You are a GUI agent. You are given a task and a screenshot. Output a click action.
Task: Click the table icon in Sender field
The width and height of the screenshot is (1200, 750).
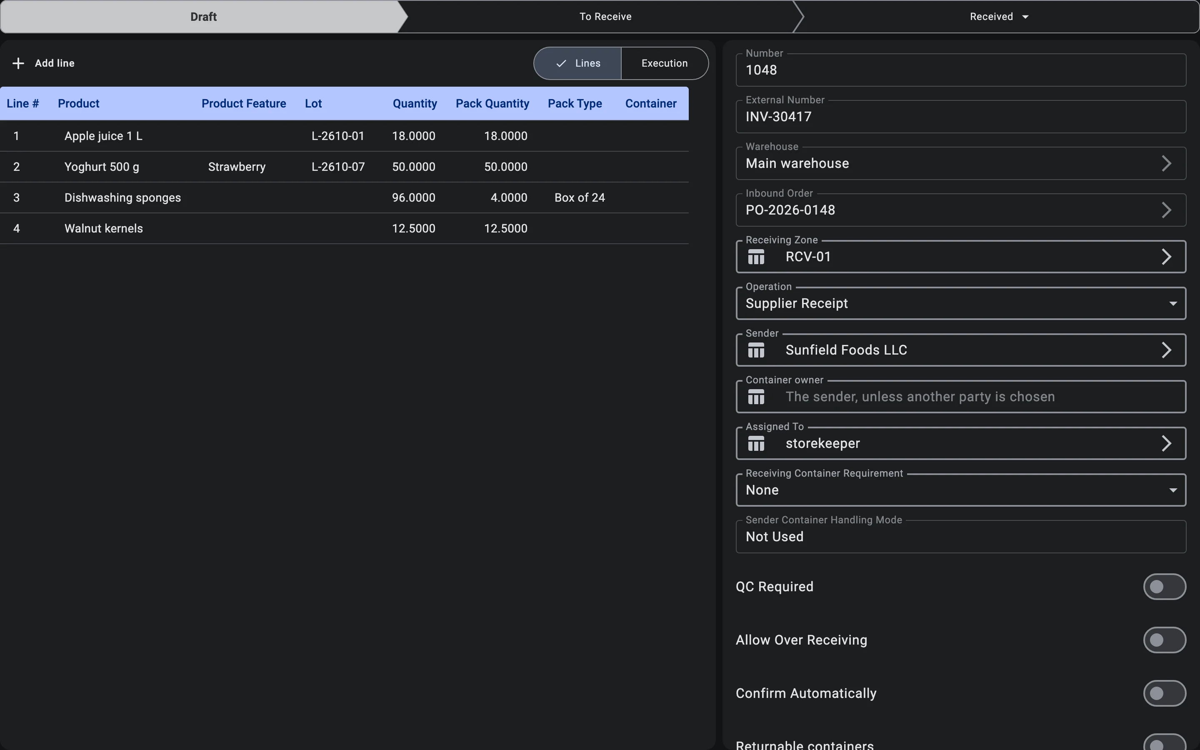coord(756,350)
